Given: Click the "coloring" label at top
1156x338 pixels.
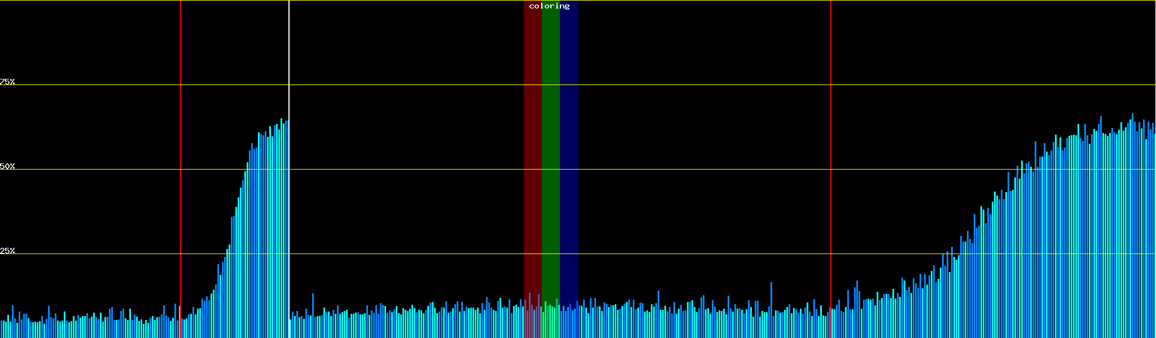Looking at the screenshot, I should (549, 6).
